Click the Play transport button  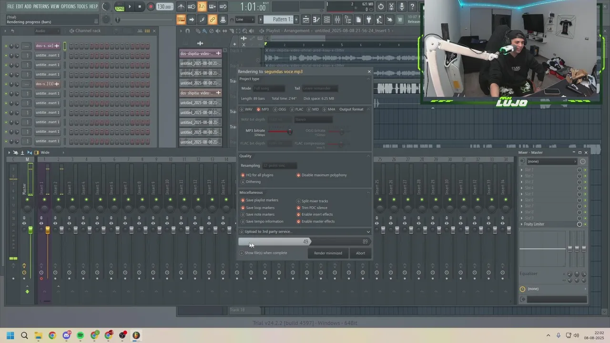pyautogui.click(x=130, y=7)
